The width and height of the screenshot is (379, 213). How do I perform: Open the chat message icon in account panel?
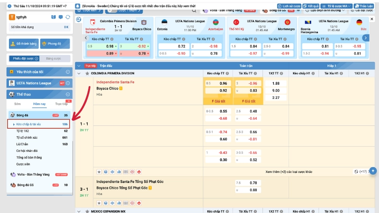click(x=60, y=17)
